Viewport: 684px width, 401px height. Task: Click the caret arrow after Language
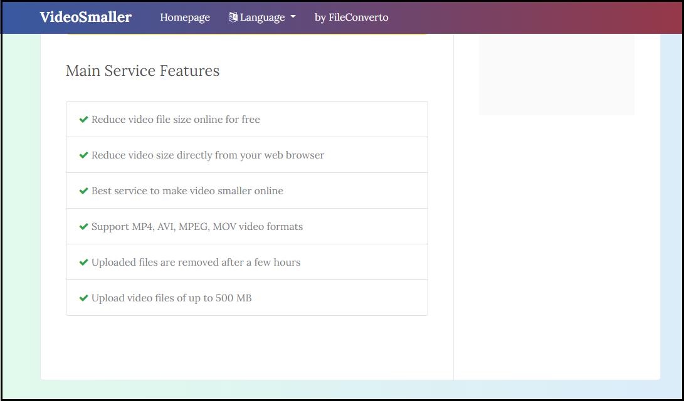click(293, 18)
